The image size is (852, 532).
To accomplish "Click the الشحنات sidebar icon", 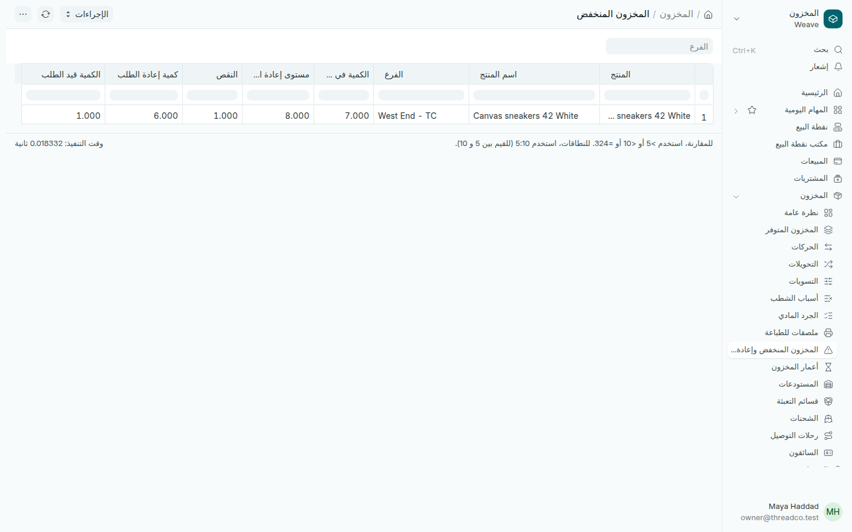I will coord(828,419).
